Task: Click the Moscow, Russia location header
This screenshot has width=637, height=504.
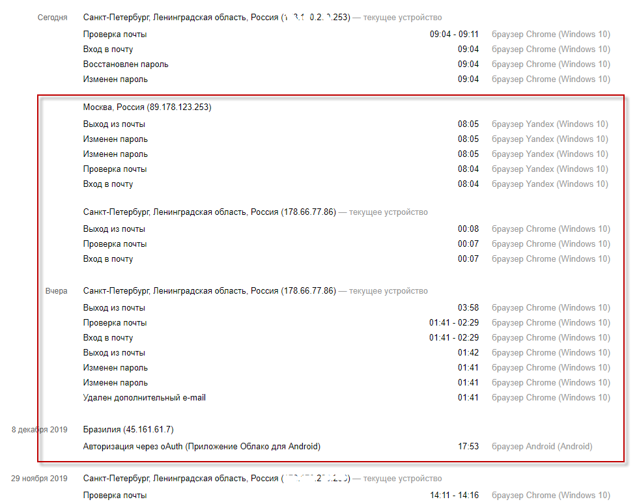Action: (x=147, y=107)
